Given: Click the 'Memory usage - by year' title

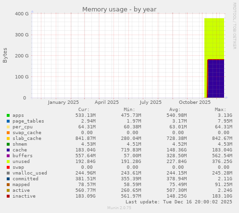Looking at the screenshot, I should [119, 10].
